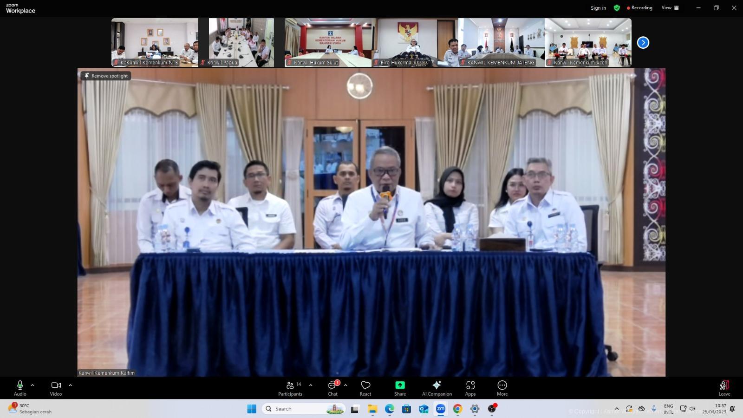Open the Apps panel
This screenshot has height=418, width=743.
point(470,388)
